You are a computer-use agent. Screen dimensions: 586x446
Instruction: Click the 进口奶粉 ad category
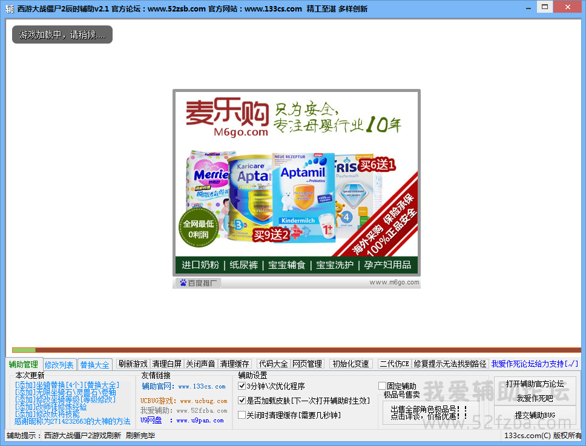[x=200, y=265]
